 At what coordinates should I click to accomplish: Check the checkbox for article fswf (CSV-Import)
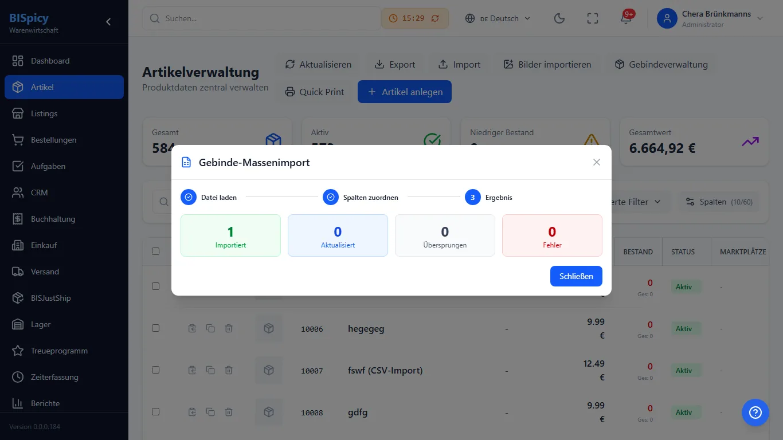[x=155, y=370]
